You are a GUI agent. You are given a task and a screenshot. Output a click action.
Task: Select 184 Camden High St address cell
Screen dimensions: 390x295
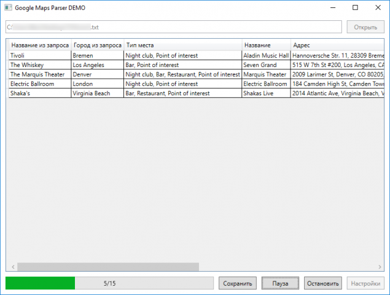coord(337,84)
